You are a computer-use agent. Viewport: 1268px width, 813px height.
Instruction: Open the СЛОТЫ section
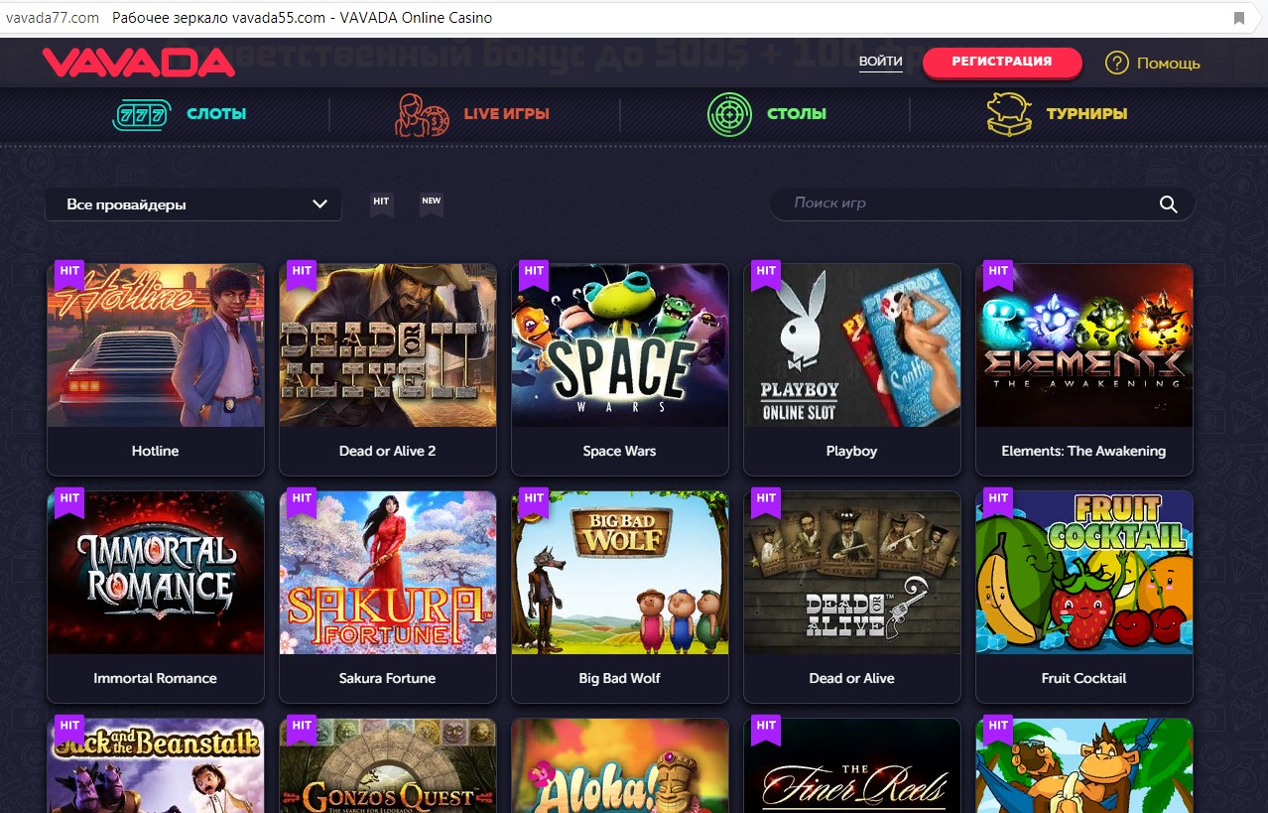point(216,114)
